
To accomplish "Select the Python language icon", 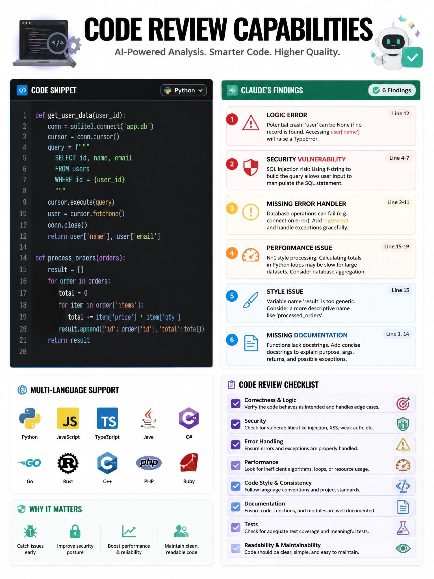I will [30, 418].
